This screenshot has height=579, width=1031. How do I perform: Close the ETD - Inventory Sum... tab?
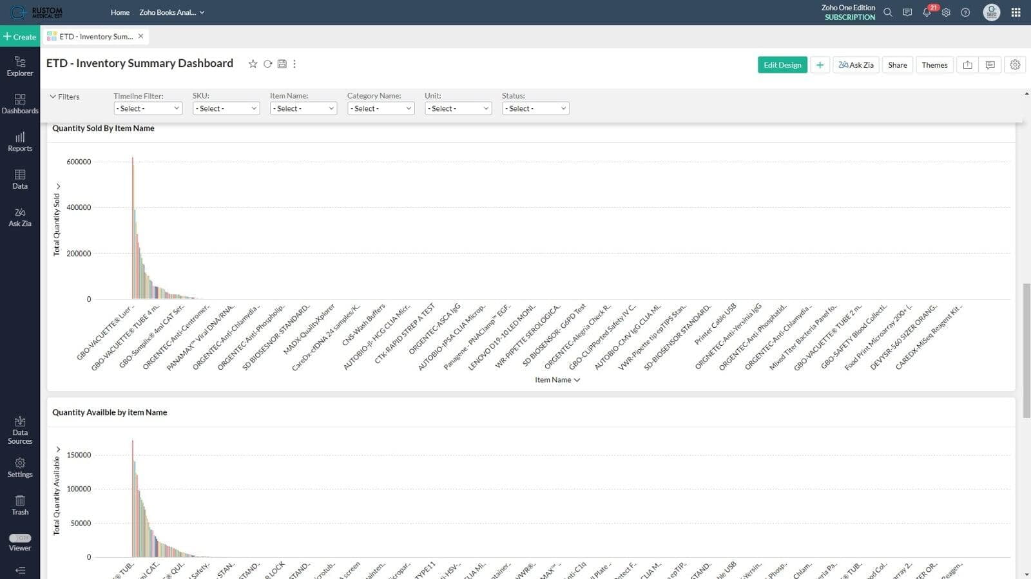point(140,36)
